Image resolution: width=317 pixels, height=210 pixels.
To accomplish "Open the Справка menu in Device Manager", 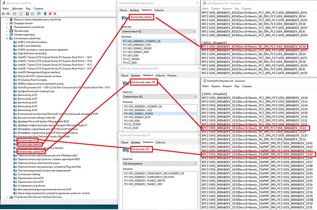I will 39,9.
